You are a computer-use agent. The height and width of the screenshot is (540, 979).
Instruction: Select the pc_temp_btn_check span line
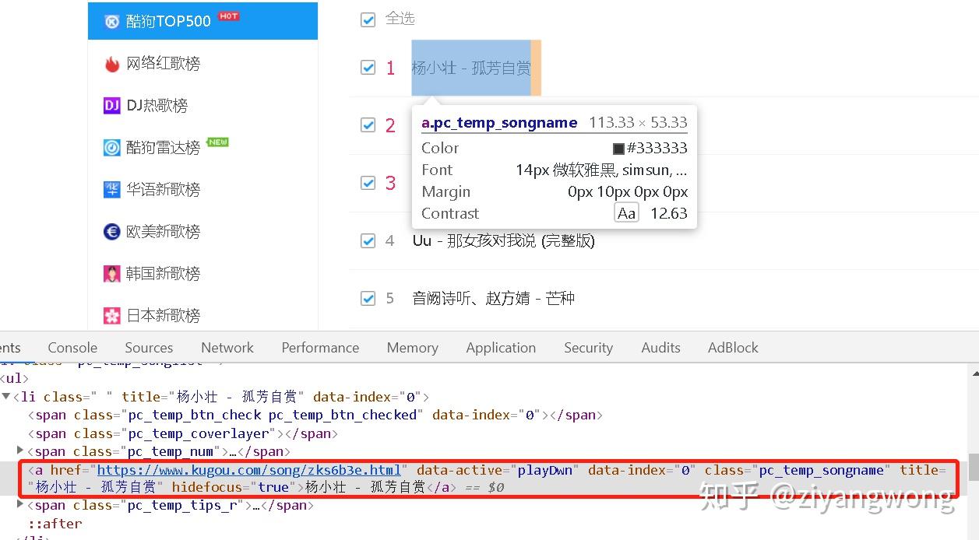(x=315, y=415)
